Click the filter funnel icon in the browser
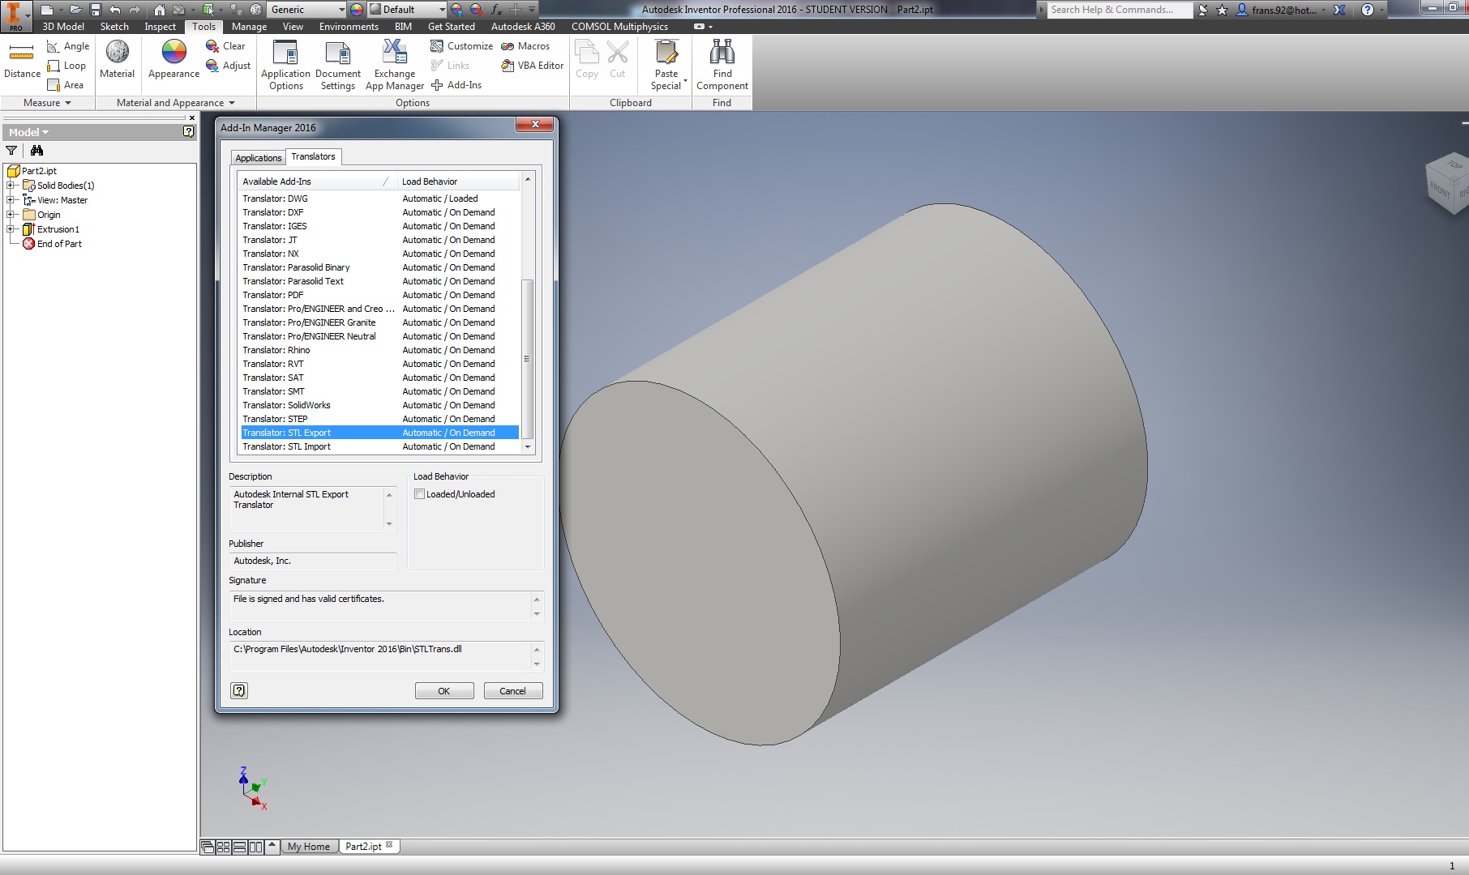 11,151
